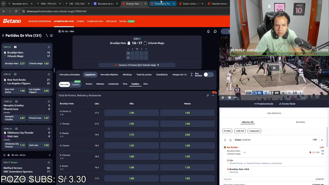Open the Resueltas bets tab

pos(300,122)
